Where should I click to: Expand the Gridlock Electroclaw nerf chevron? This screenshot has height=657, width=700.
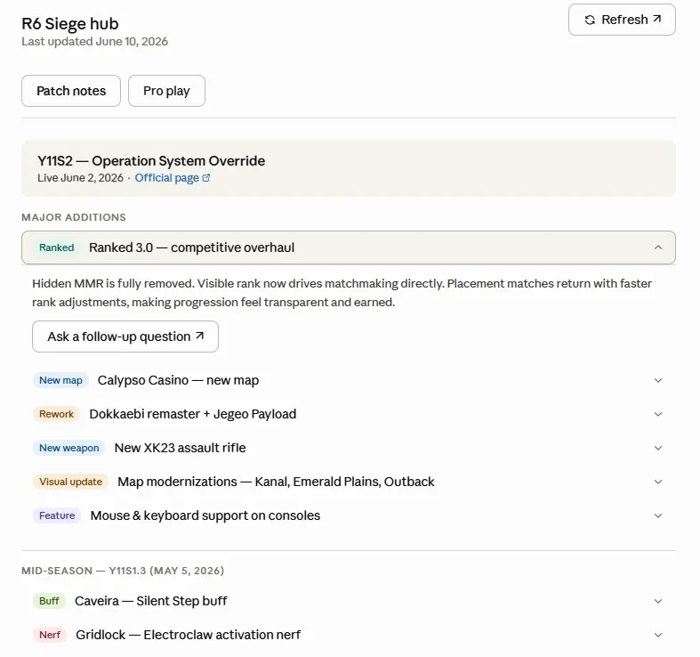pyautogui.click(x=657, y=635)
